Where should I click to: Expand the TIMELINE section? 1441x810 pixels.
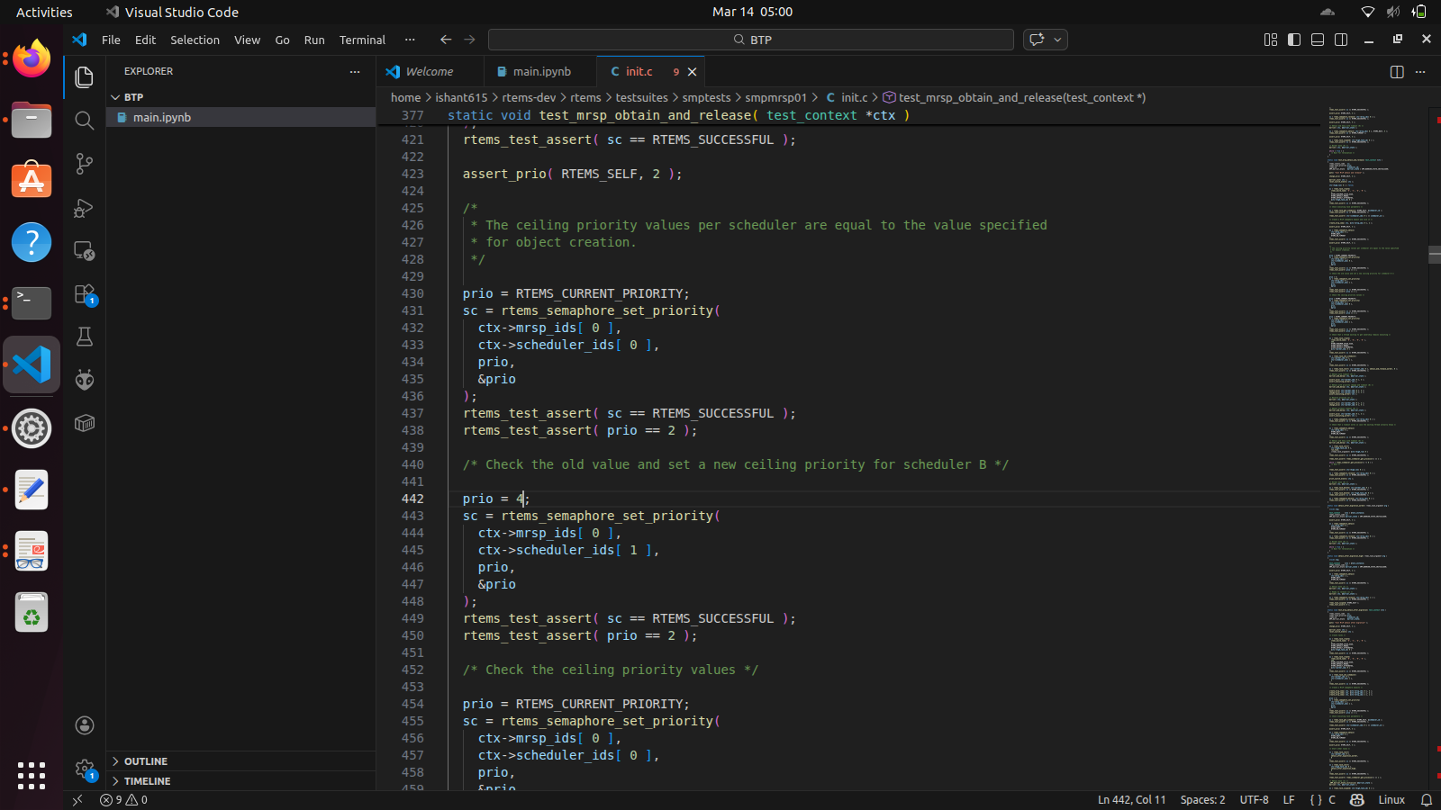147,781
